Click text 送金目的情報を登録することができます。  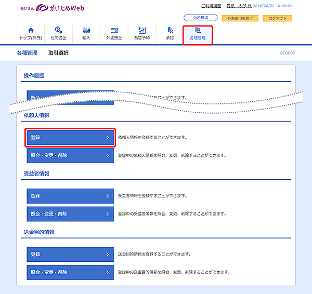[154, 255]
